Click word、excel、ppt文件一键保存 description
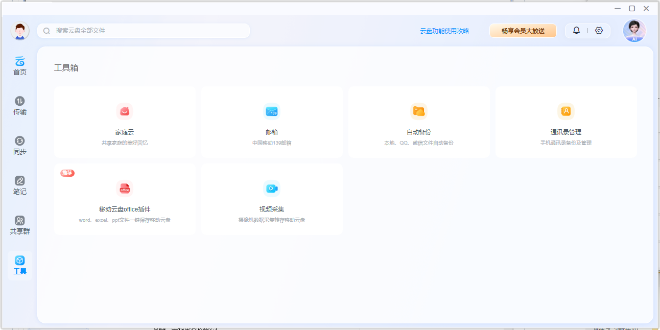Viewport: 660px width, 330px height. pos(125,220)
